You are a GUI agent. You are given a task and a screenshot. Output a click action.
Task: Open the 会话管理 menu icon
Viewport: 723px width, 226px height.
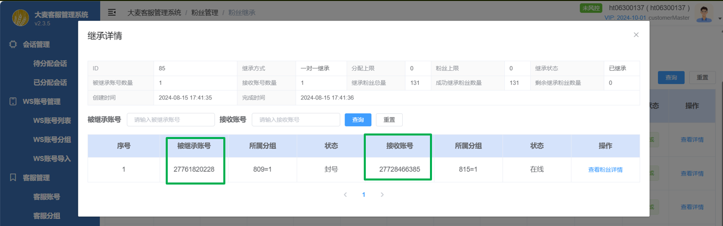point(14,44)
